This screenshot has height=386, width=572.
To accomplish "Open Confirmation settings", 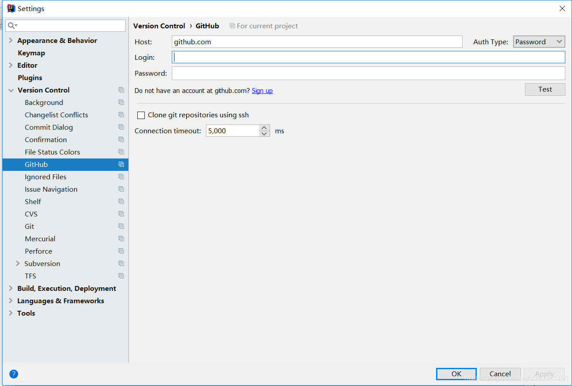I will 46,139.
